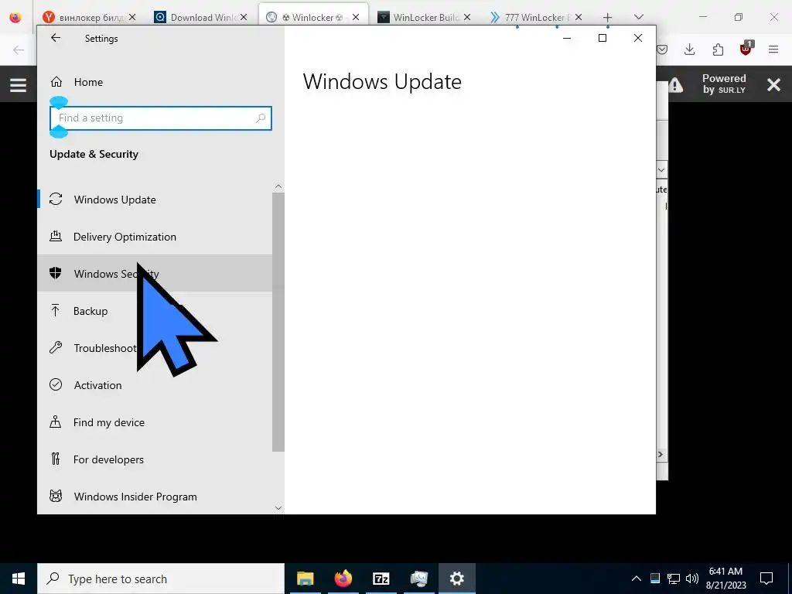The height and width of the screenshot is (594, 792).
Task: Open a new Firefox tab
Action: [x=608, y=17]
